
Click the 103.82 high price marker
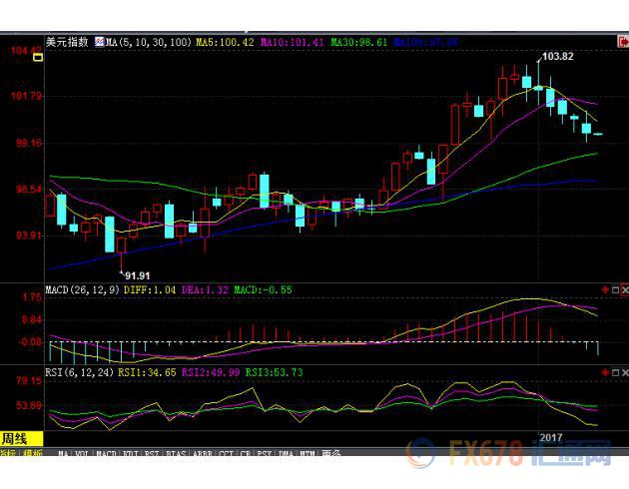tap(557, 57)
